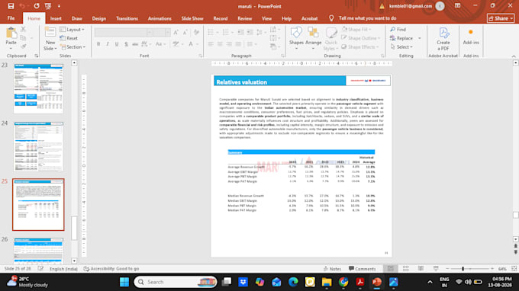Image resolution: width=519 pixels, height=291 pixels.
Task: Toggle the Comments pane
Action: 362,269
